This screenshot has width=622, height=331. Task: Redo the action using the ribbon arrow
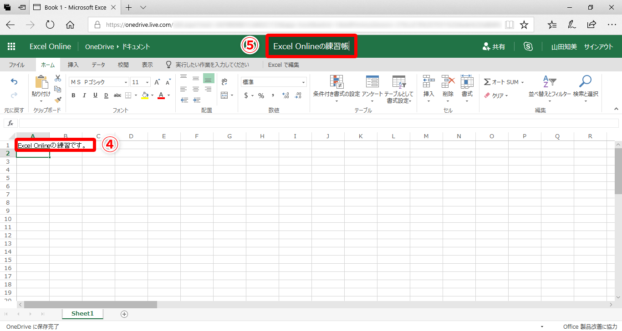(x=14, y=95)
